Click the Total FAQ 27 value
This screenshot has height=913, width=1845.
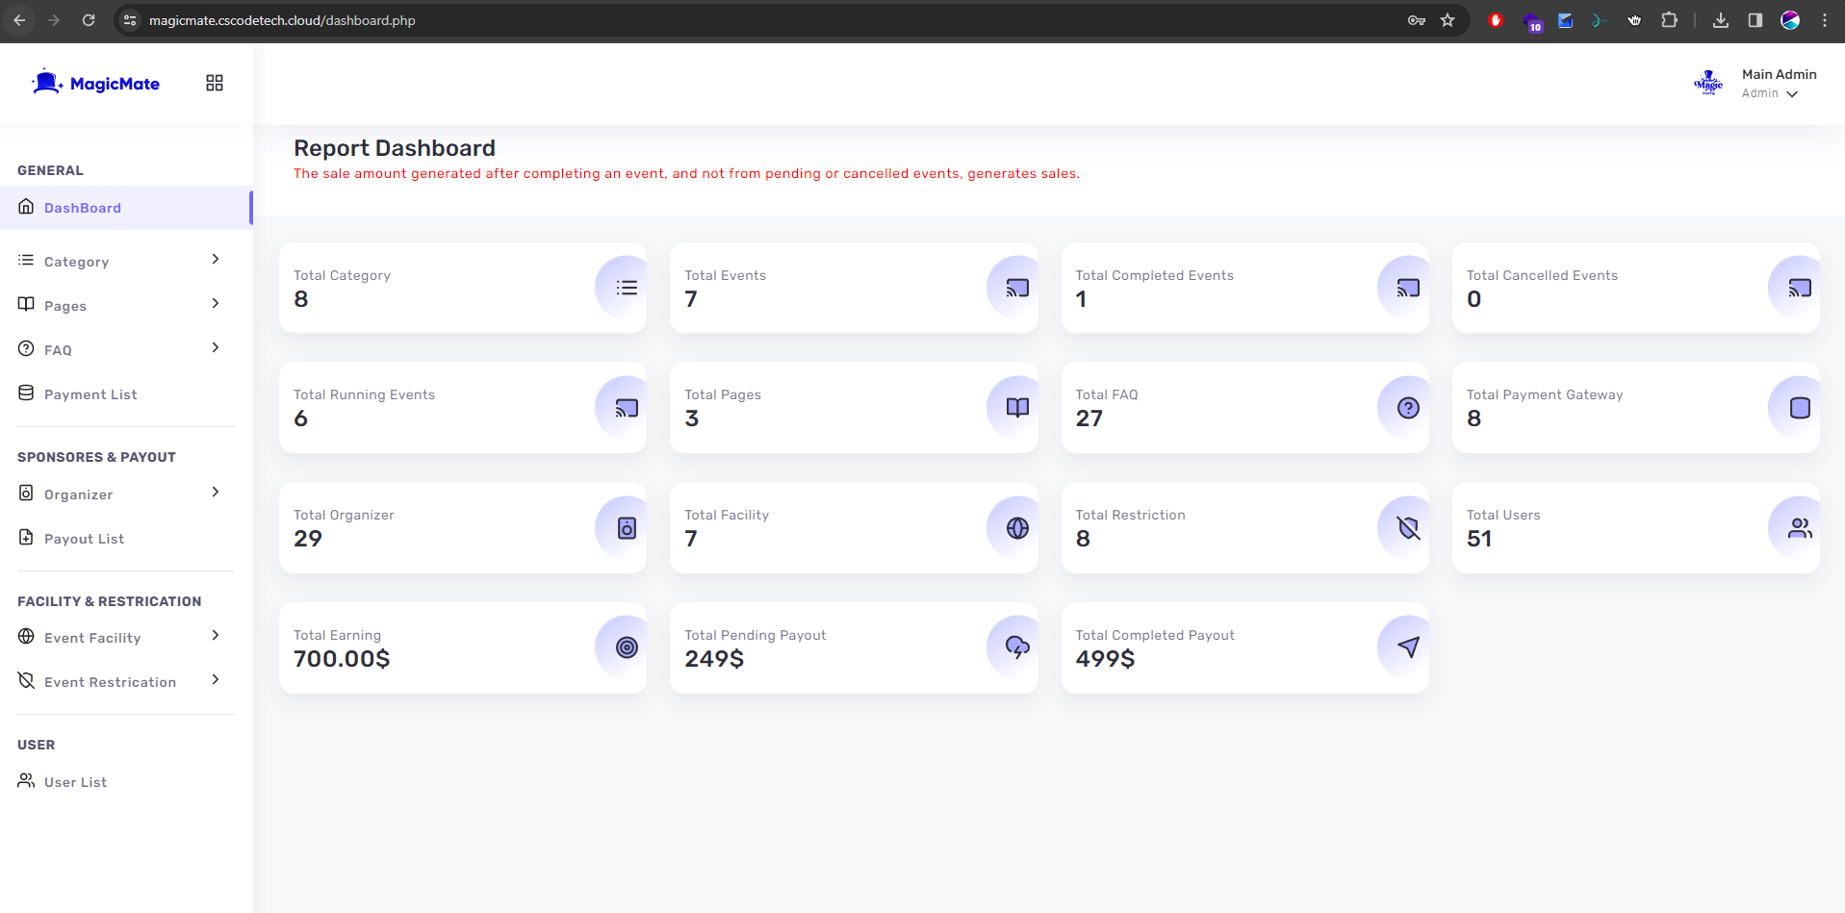tap(1089, 418)
